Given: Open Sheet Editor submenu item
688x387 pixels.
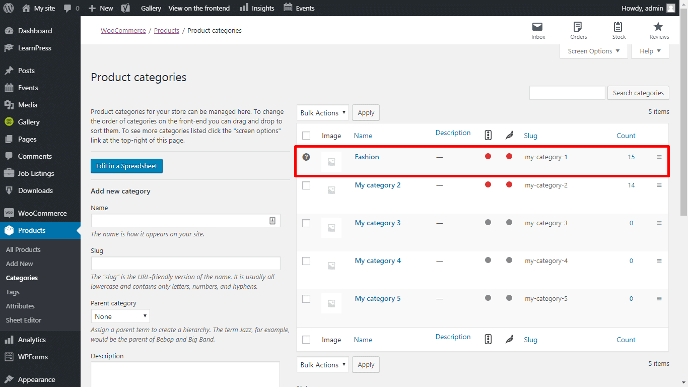Looking at the screenshot, I should pyautogui.click(x=24, y=320).
